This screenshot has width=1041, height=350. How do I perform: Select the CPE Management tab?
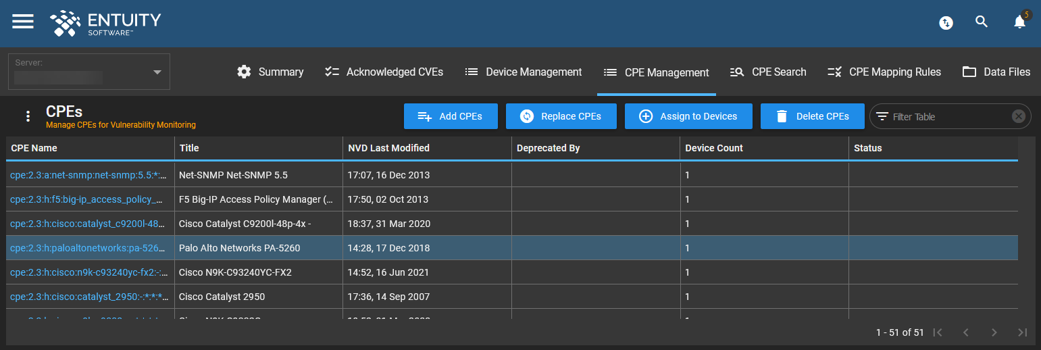(x=657, y=72)
